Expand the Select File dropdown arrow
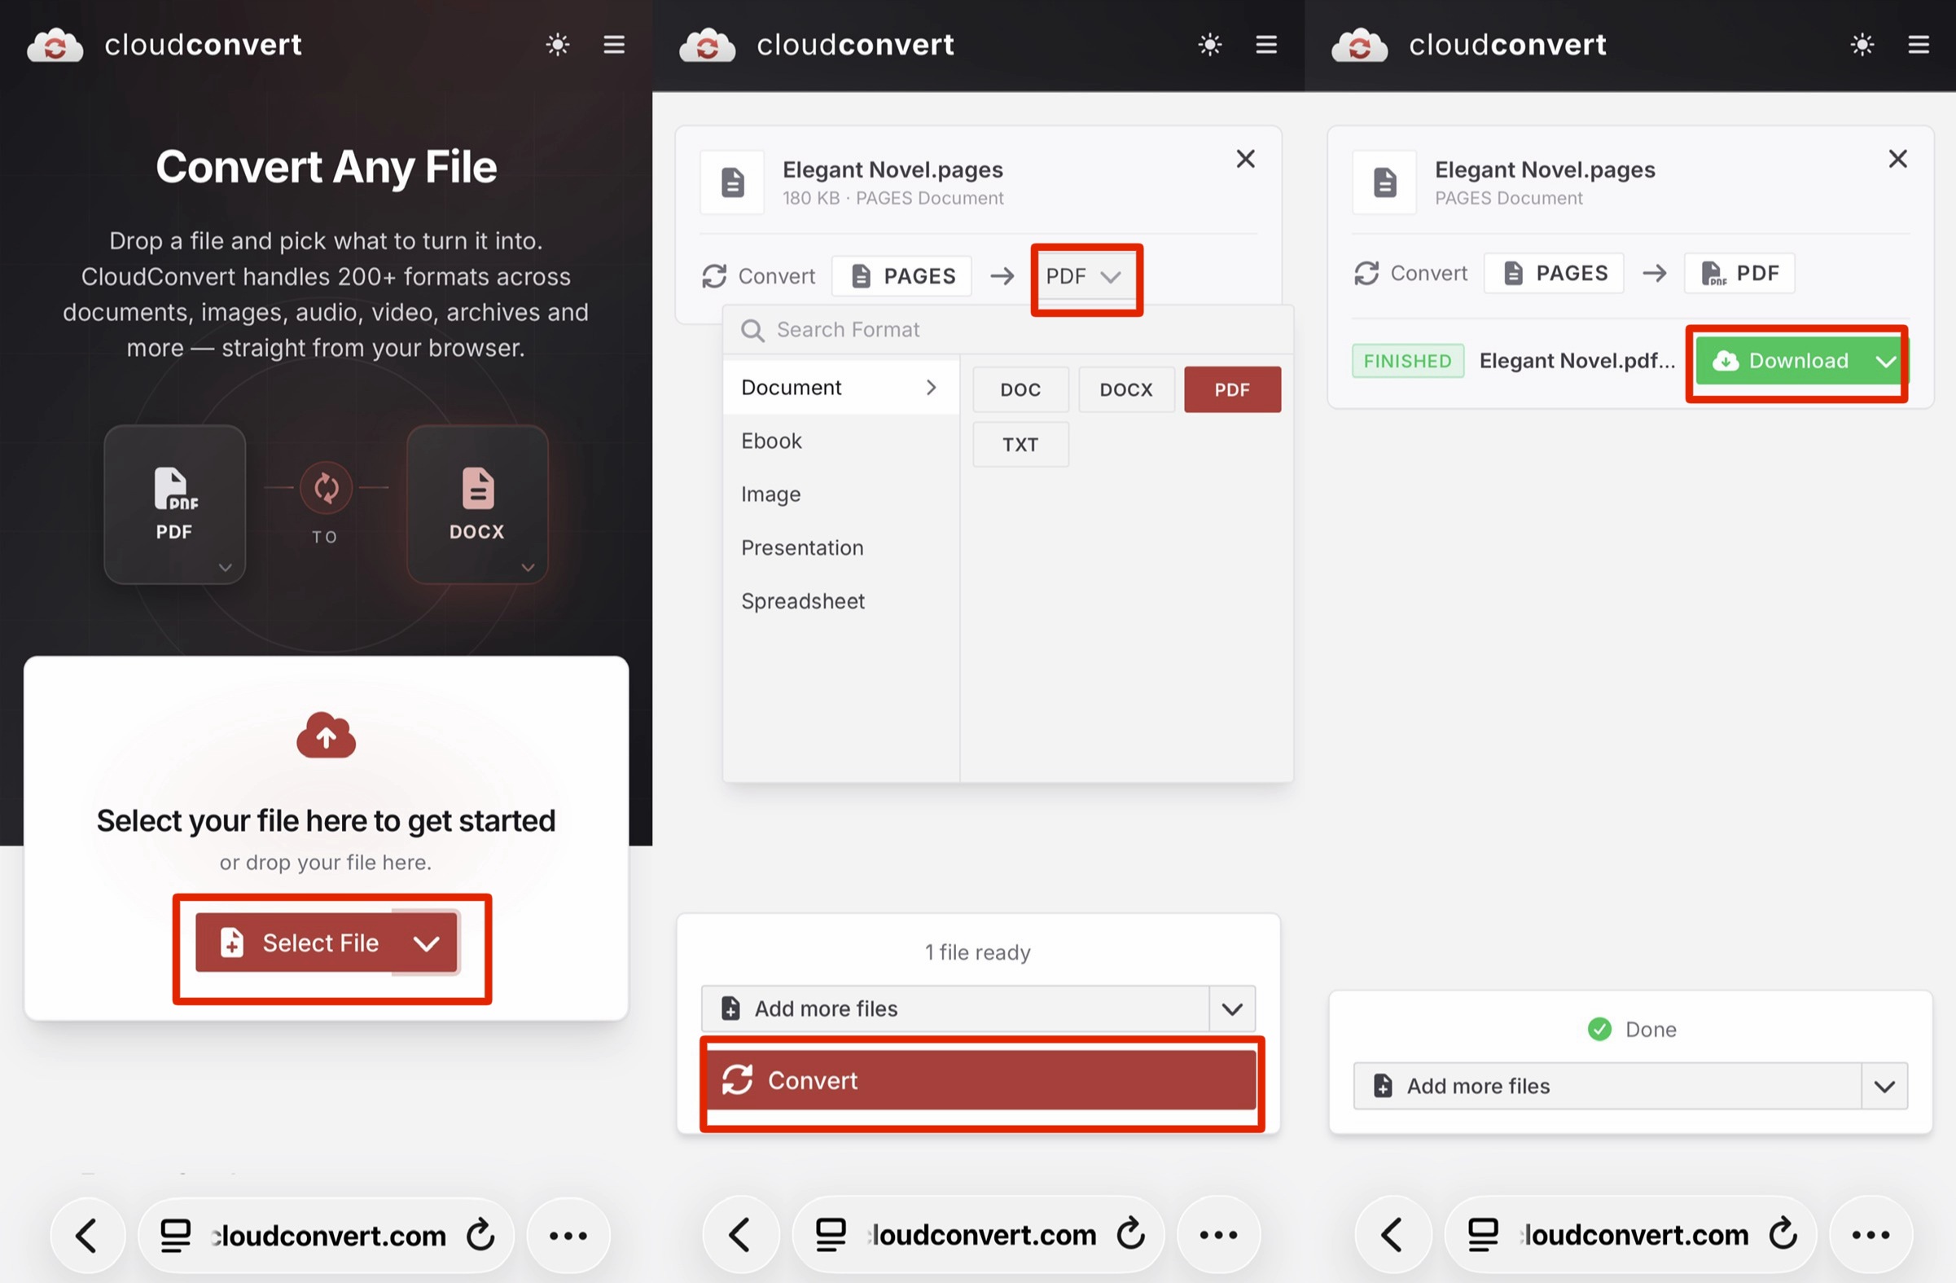 (x=426, y=942)
